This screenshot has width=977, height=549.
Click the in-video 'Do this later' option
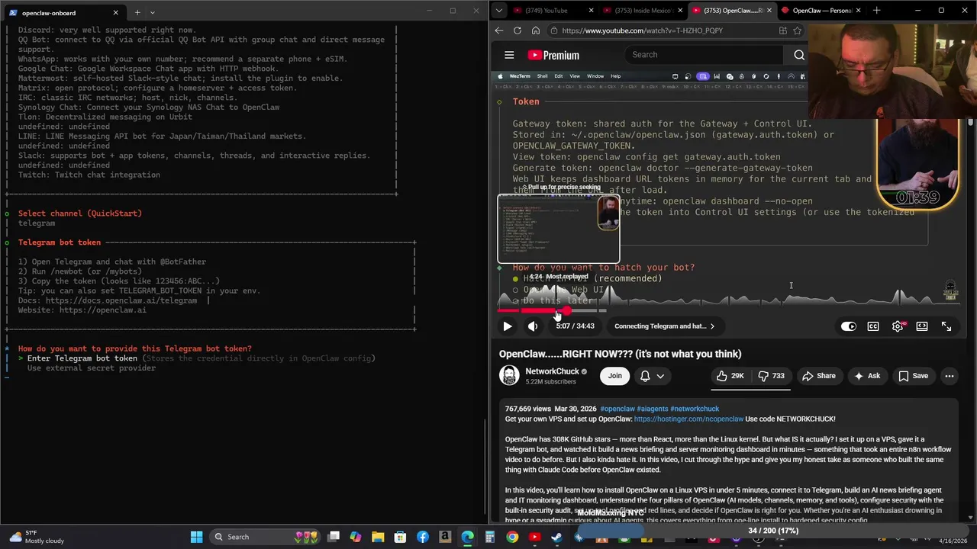(558, 300)
